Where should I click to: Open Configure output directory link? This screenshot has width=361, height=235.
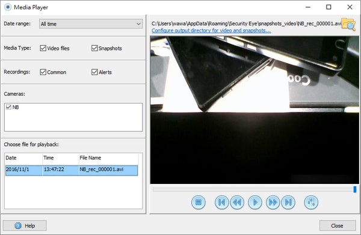pyautogui.click(x=211, y=31)
